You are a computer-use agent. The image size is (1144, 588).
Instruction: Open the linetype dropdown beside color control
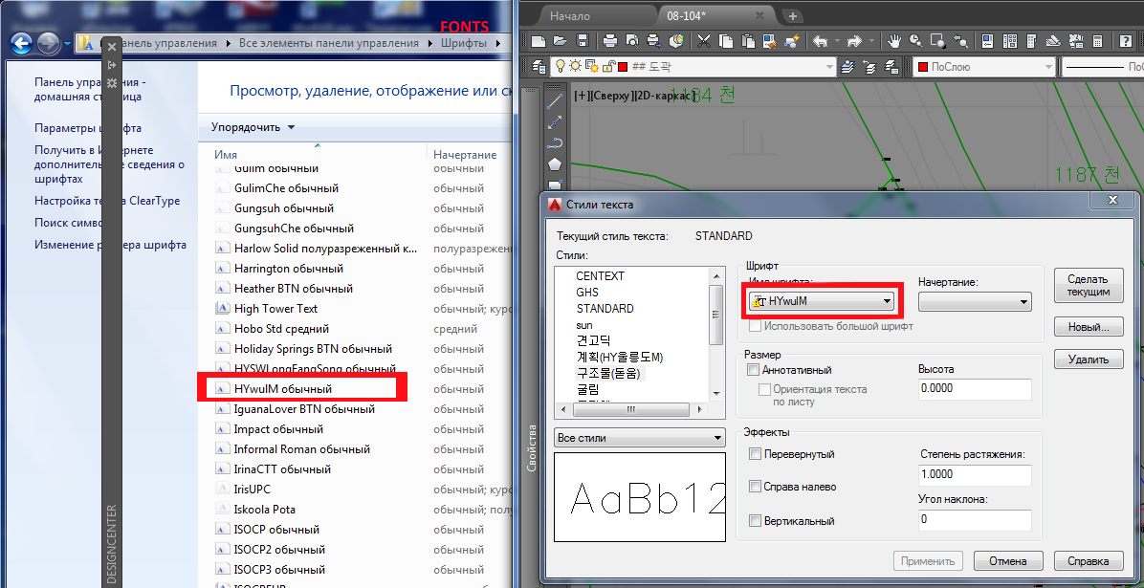point(1102,66)
